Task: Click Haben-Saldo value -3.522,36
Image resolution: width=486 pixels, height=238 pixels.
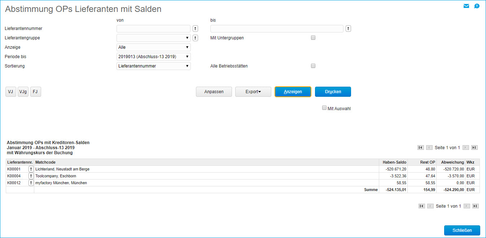Action: click(x=398, y=176)
